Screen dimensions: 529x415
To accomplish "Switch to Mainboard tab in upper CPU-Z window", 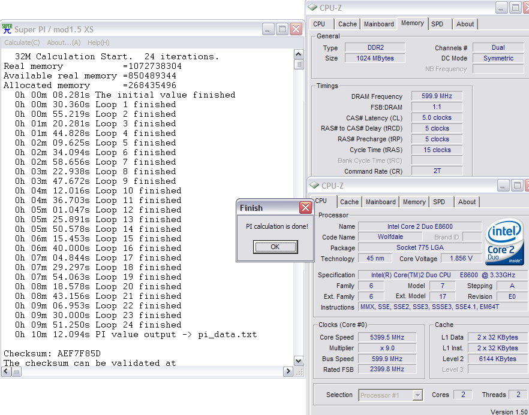I will (379, 24).
